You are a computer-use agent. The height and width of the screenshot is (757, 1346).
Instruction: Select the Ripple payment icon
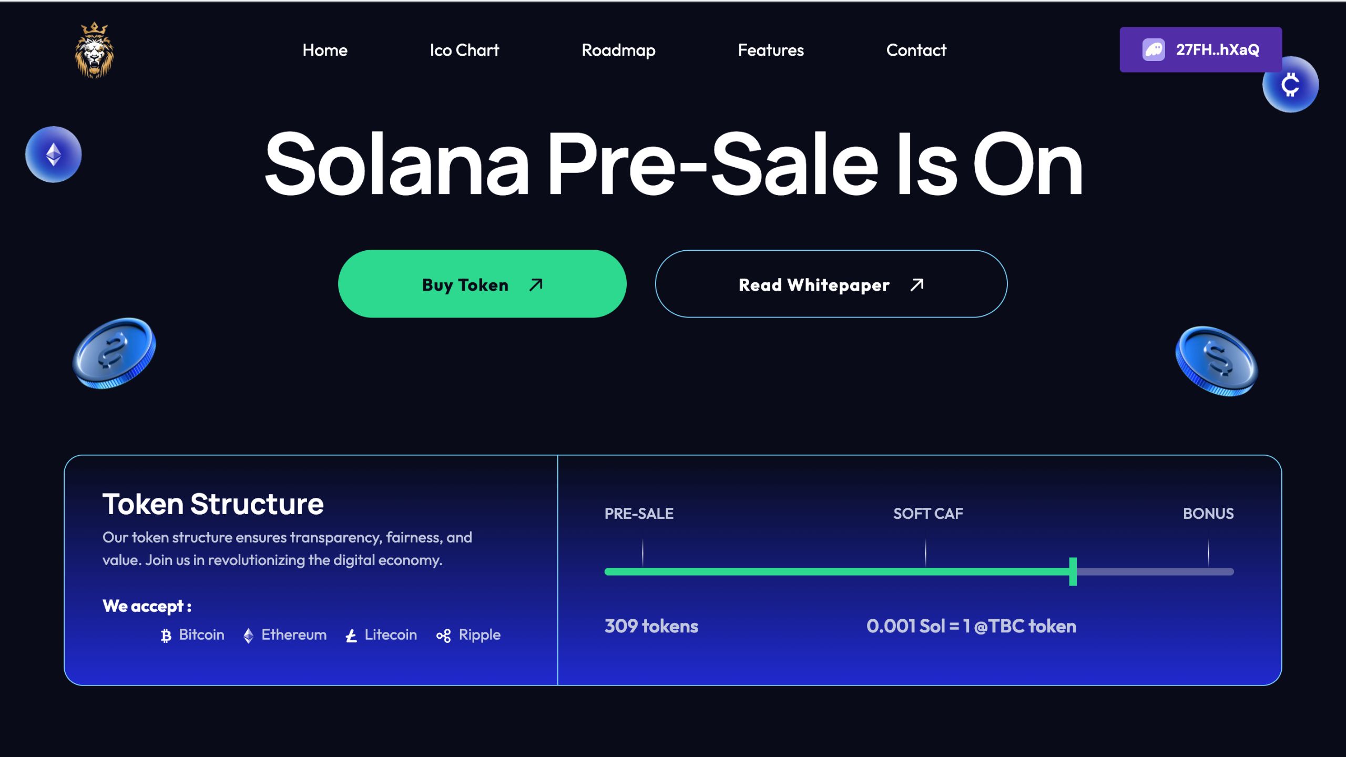(x=443, y=635)
